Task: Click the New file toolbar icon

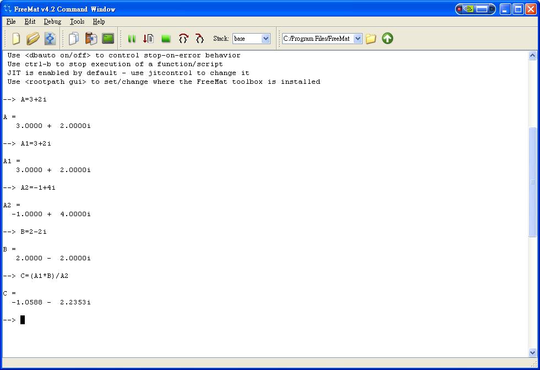Action: [x=16, y=39]
